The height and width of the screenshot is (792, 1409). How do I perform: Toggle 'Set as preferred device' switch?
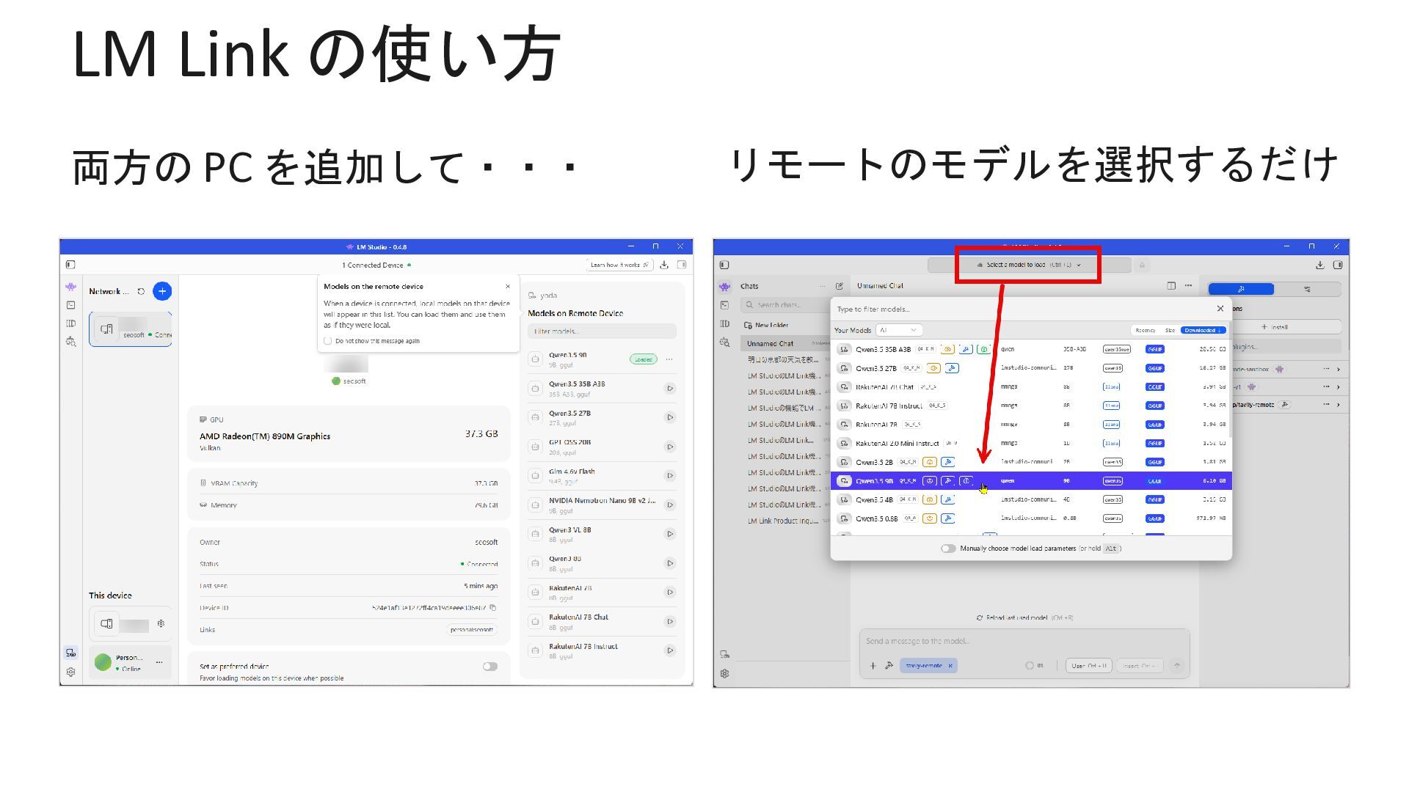point(489,667)
